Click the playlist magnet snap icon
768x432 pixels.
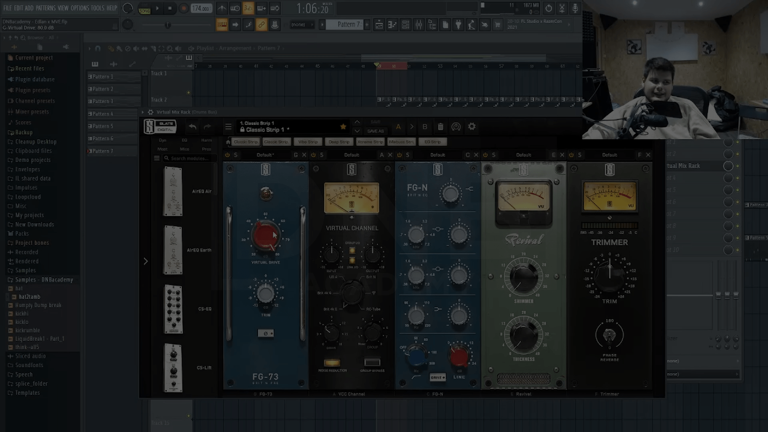coord(98,48)
